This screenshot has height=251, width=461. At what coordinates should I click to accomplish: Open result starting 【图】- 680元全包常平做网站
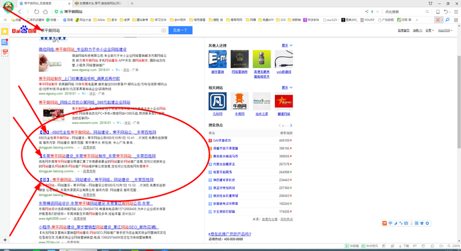point(98,132)
